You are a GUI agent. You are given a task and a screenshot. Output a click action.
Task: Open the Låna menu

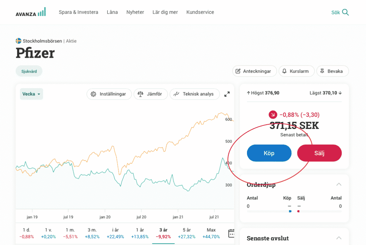pos(112,12)
